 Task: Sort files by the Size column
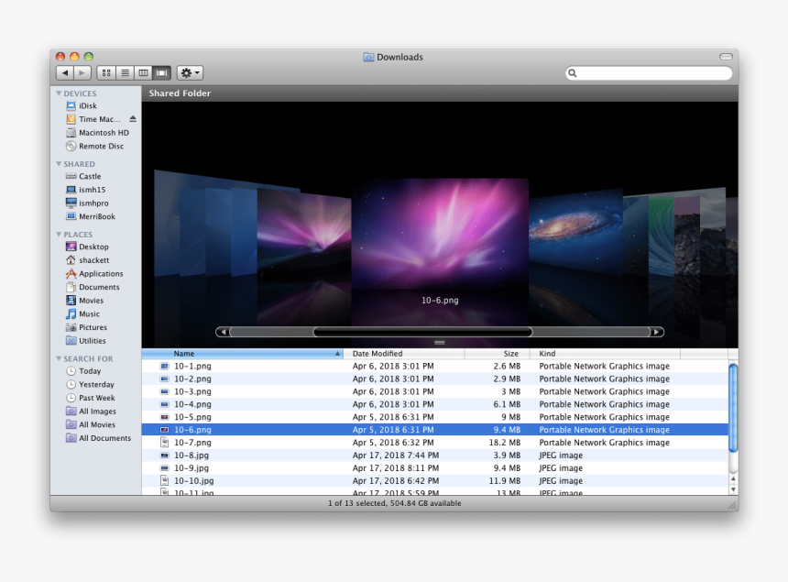(x=497, y=354)
